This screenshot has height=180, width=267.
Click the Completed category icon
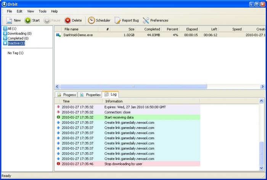point(5,38)
